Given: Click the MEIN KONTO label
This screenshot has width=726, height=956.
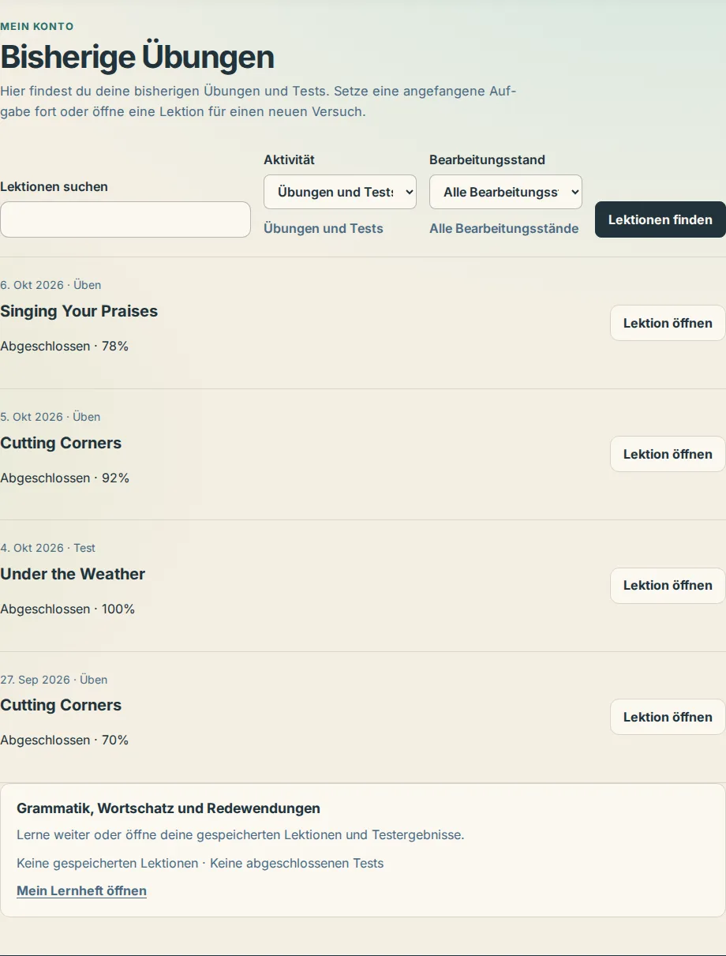Looking at the screenshot, I should pyautogui.click(x=37, y=26).
